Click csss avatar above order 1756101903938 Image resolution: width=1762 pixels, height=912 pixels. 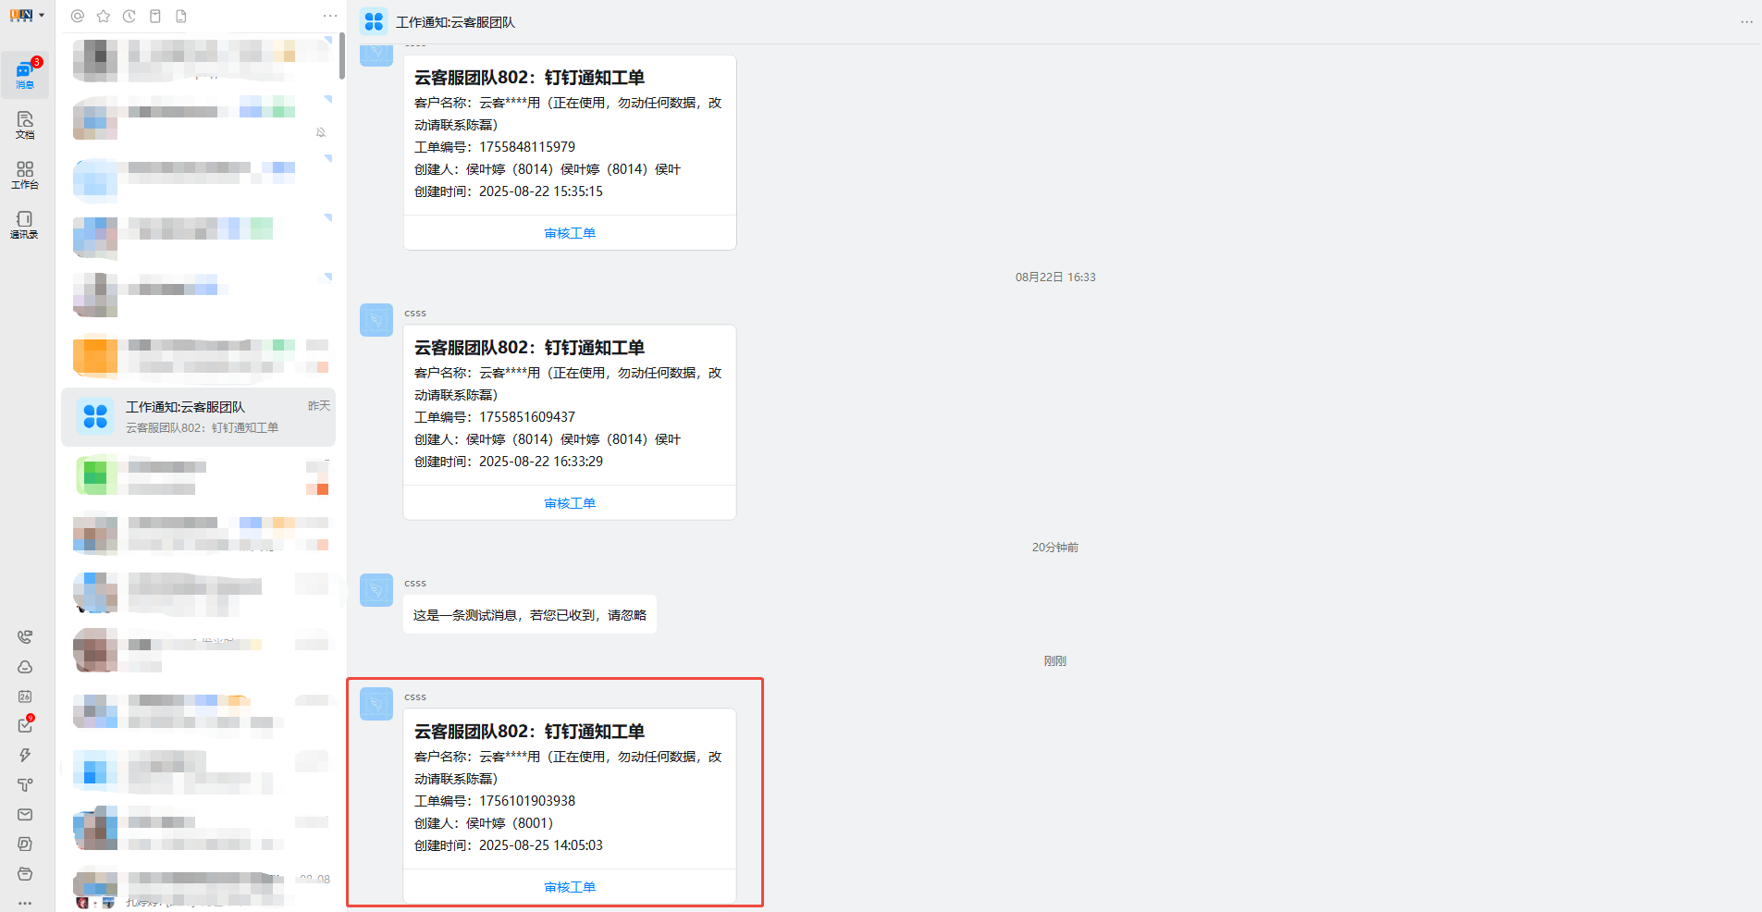(x=376, y=704)
